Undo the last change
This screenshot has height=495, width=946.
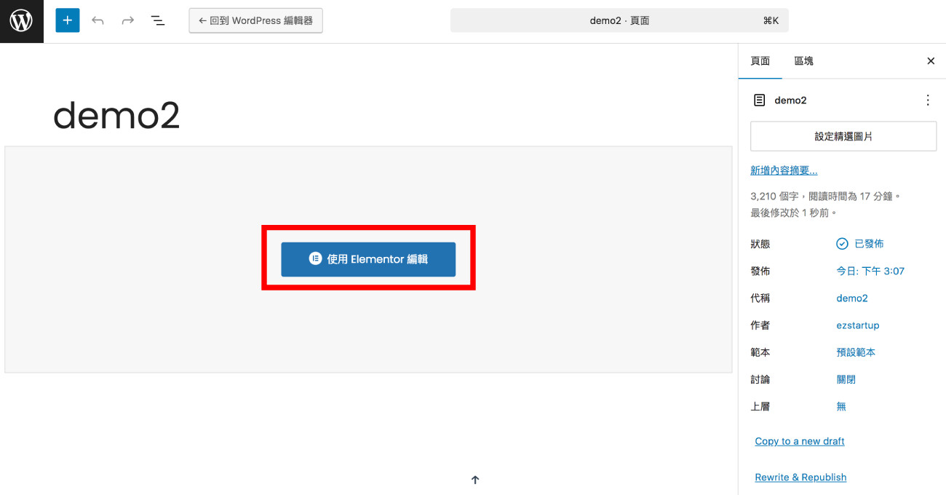[98, 20]
